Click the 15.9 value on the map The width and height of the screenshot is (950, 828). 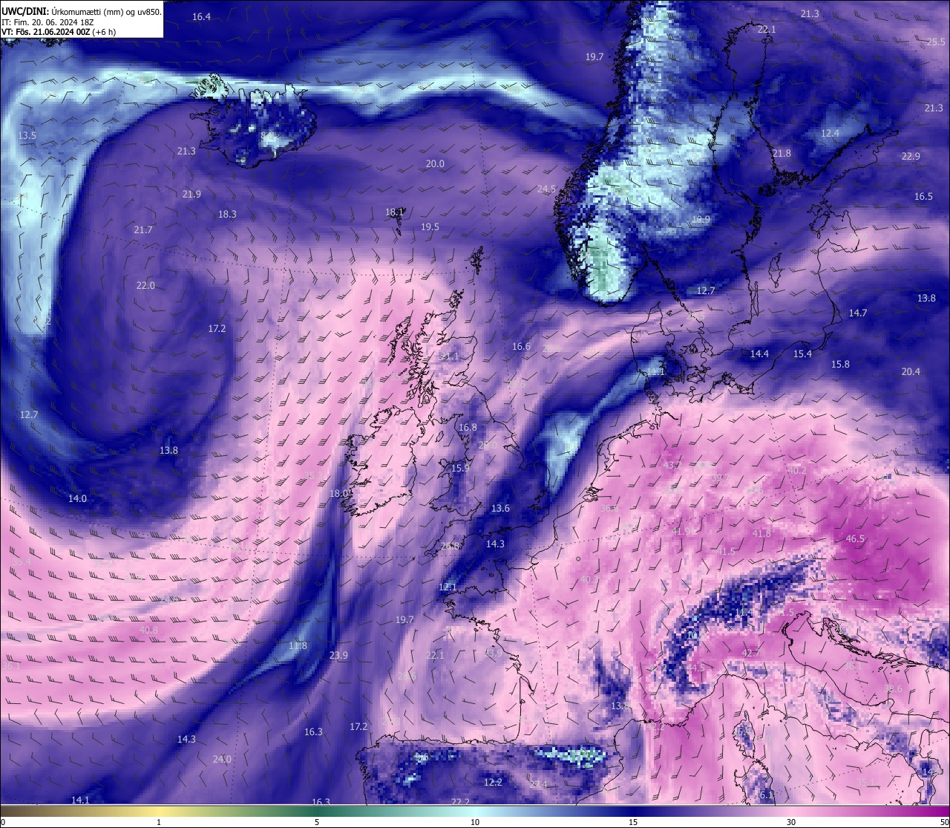coord(460,468)
